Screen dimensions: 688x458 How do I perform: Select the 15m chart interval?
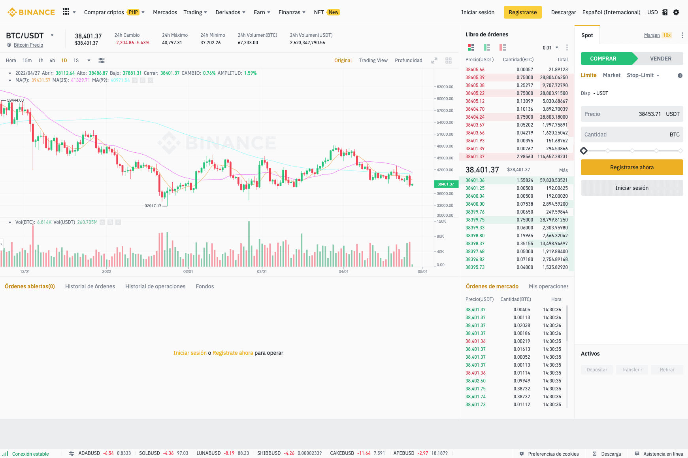click(27, 61)
